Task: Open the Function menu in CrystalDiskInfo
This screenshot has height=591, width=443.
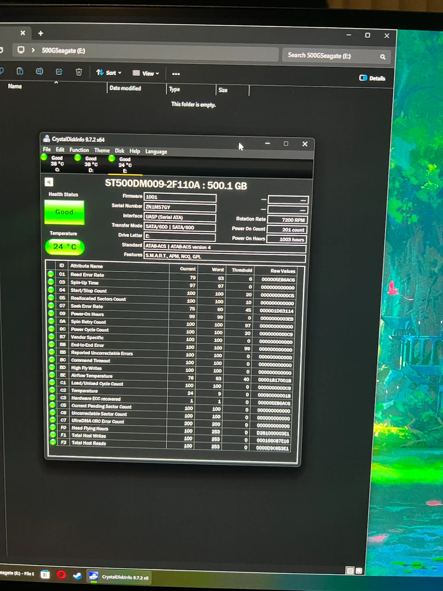Action: click(79, 150)
